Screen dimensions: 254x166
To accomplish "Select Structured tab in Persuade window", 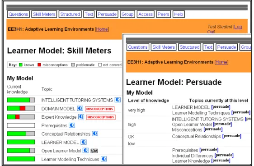I will tap(189, 47).
